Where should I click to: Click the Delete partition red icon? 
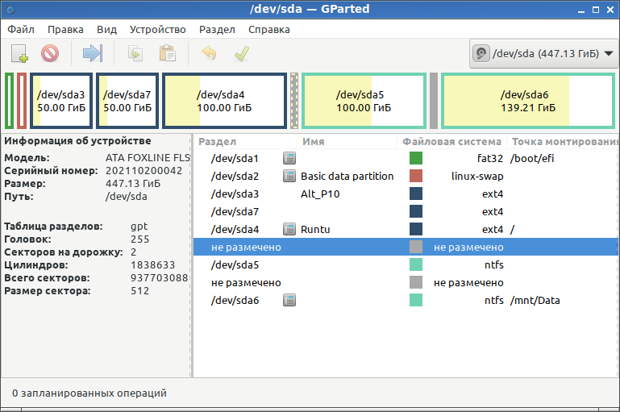point(50,53)
